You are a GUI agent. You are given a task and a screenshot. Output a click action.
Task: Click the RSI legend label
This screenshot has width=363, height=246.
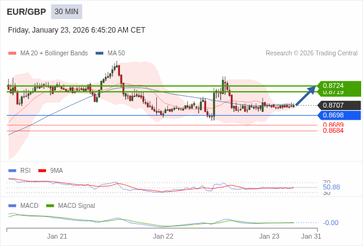point(25,171)
